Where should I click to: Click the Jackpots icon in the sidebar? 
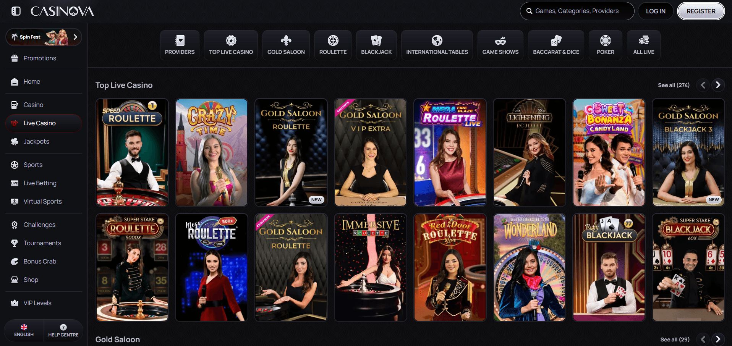(15, 141)
